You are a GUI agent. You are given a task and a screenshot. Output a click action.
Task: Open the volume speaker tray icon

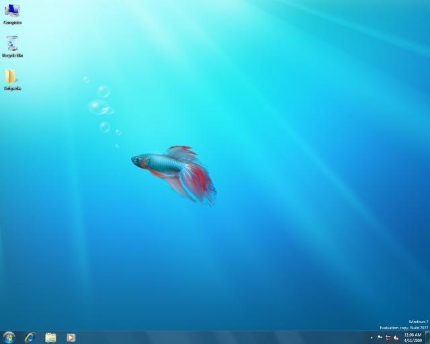click(396, 337)
